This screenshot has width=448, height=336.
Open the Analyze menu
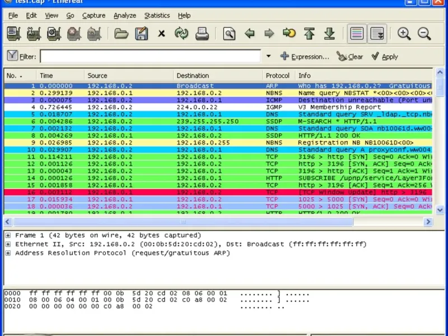(x=124, y=16)
